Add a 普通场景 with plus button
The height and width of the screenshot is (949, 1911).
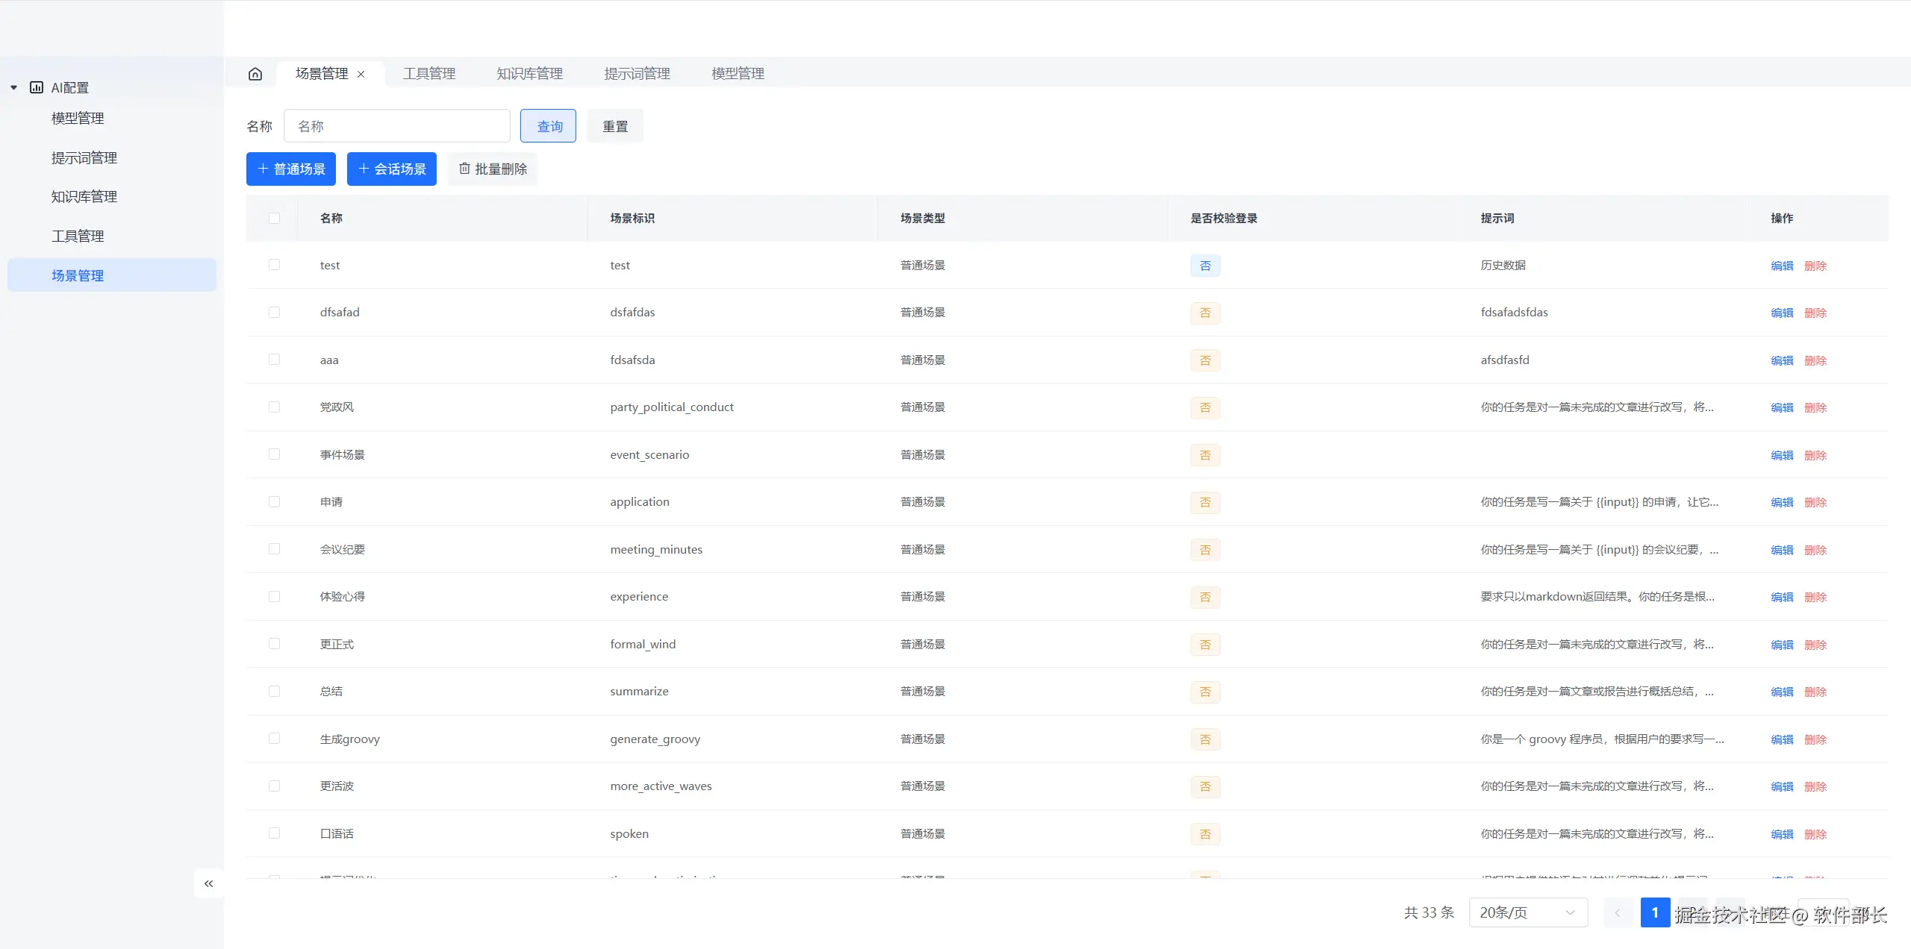[x=291, y=169]
